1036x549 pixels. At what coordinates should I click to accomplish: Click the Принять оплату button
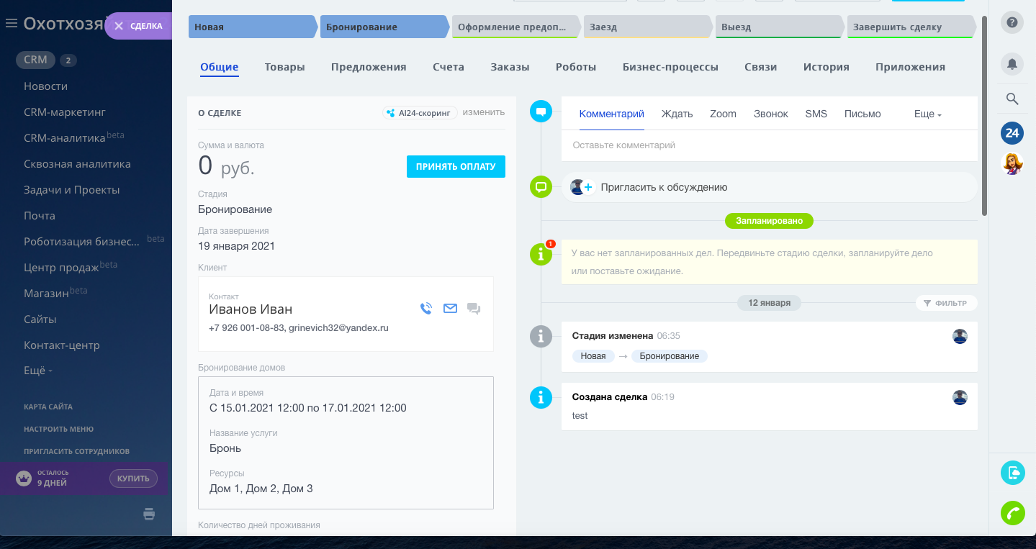456,166
